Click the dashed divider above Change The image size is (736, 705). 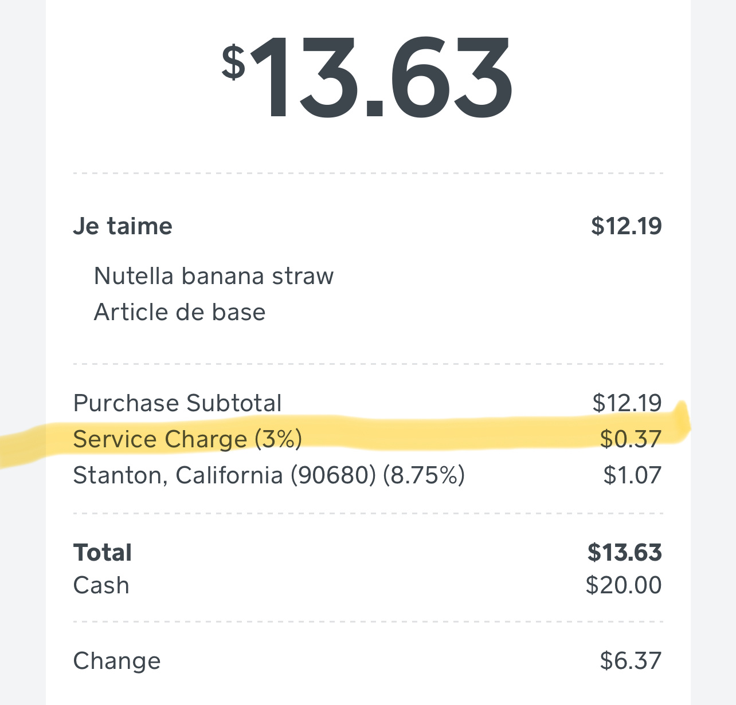(368, 621)
